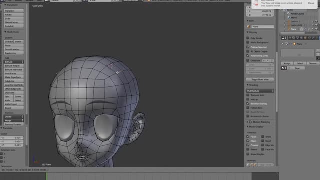Click the Subdivide button

point(14,81)
